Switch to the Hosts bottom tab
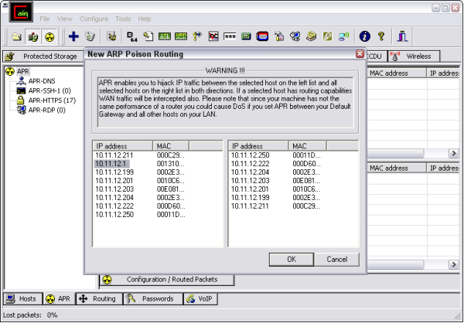Screen dimensions: 464x323 point(23,299)
